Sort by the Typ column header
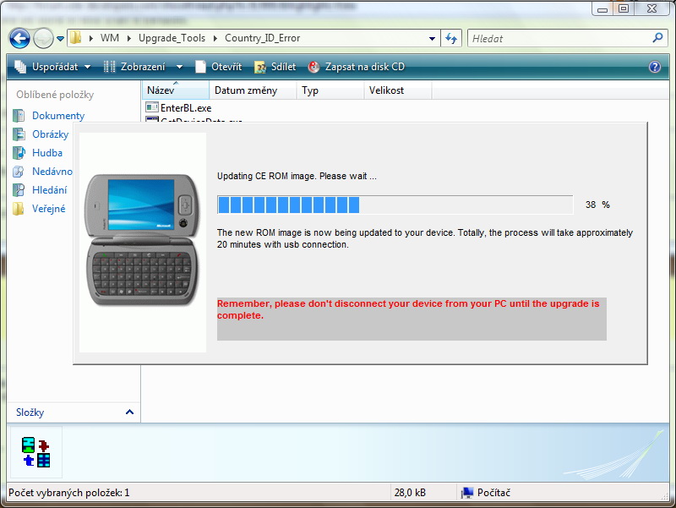 pos(330,90)
